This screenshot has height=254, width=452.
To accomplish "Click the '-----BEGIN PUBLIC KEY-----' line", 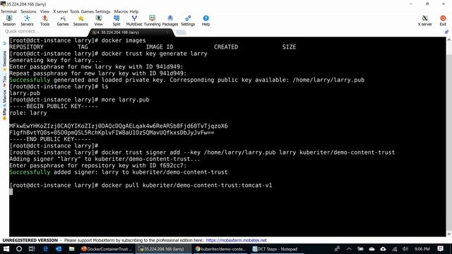I will [x=54, y=107].
